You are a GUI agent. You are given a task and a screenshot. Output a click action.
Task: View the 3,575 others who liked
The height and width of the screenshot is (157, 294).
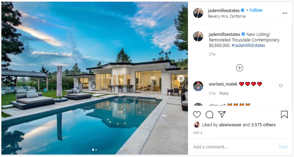[x=263, y=125]
